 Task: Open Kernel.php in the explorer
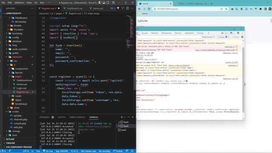click(20, 22)
